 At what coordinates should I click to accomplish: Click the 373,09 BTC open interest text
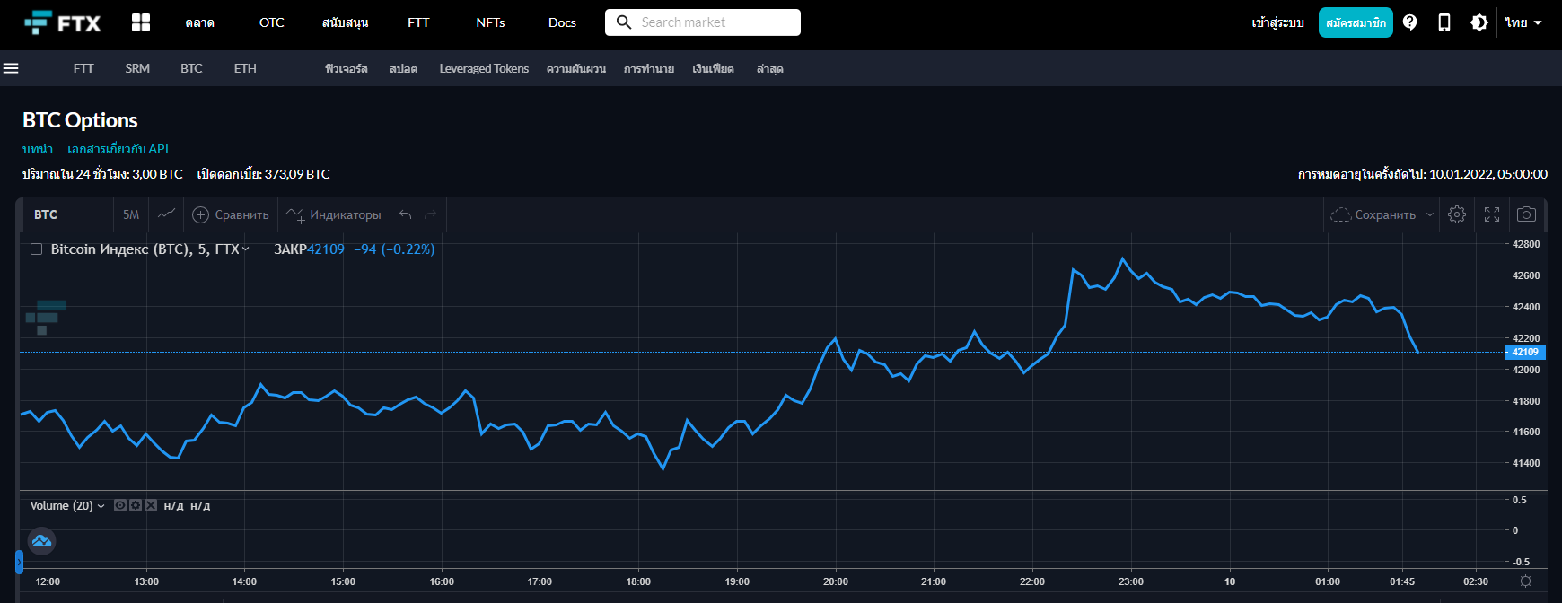[x=297, y=174]
